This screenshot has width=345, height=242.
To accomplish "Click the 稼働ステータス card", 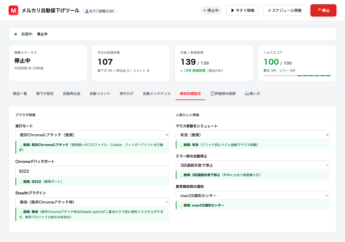I will coord(48,63).
